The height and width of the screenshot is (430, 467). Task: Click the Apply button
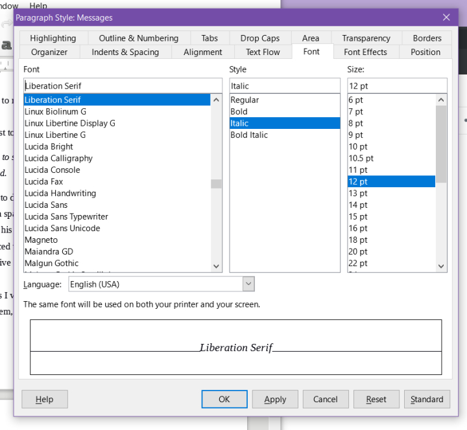275,399
